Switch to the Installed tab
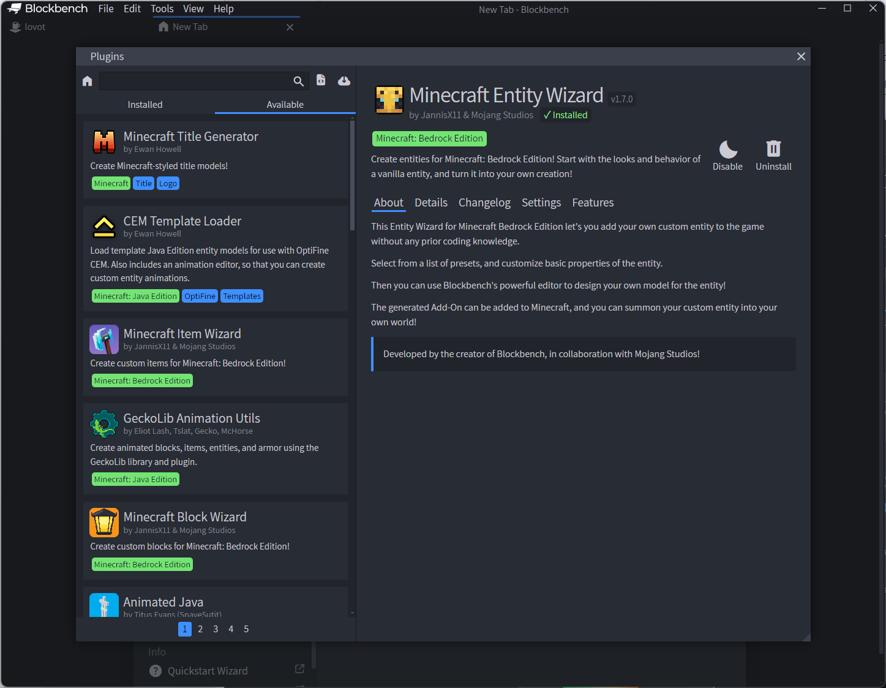The height and width of the screenshot is (688, 886). tap(145, 105)
